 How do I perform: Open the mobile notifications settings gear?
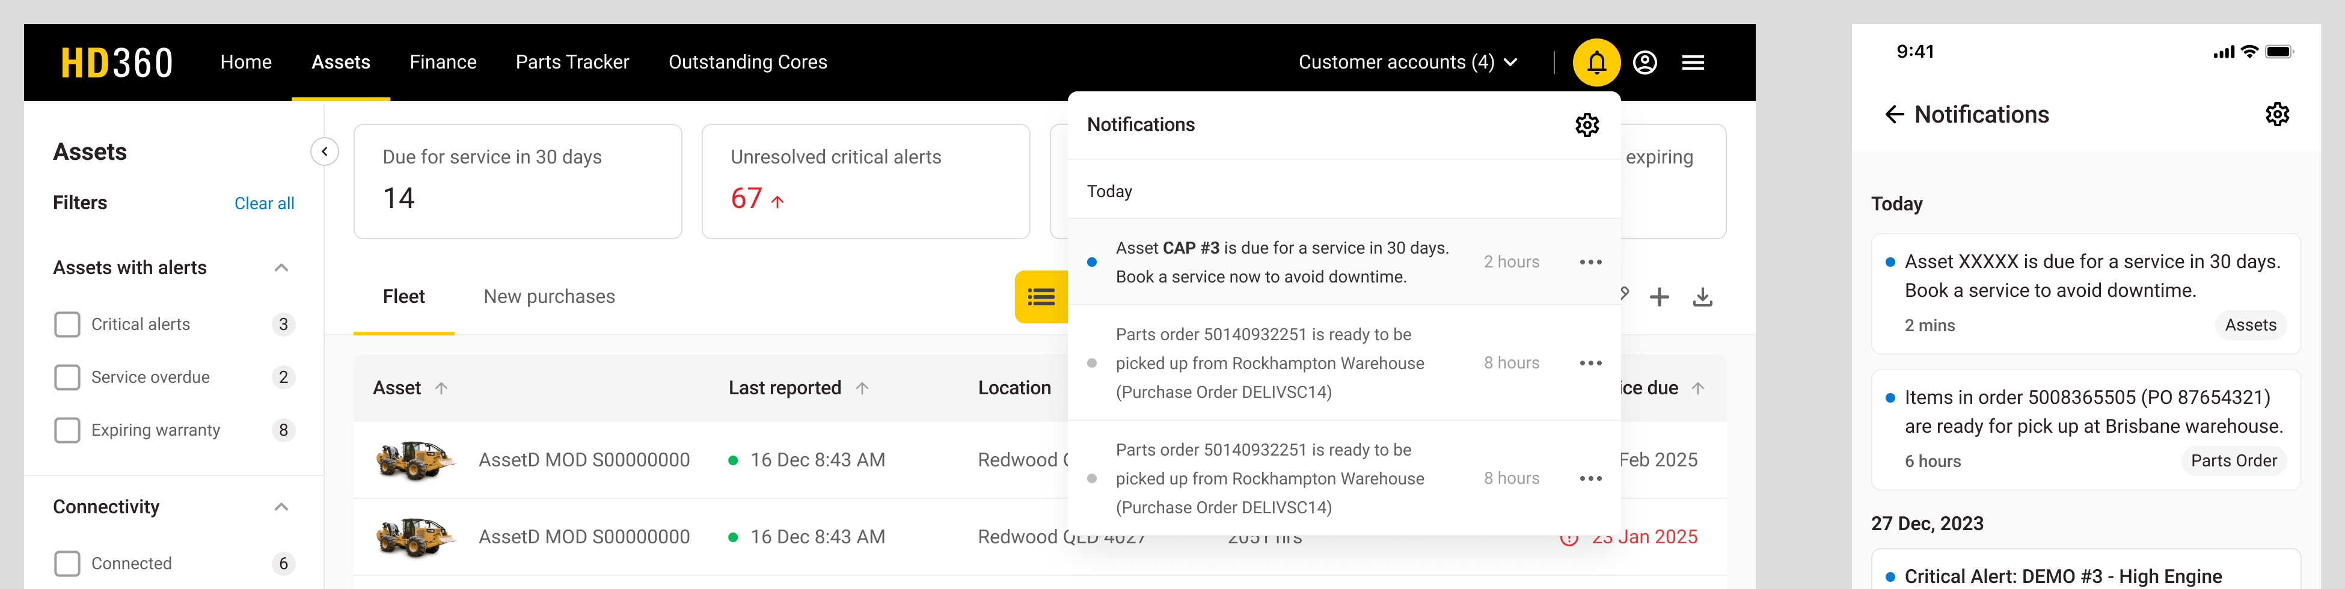[2278, 115]
